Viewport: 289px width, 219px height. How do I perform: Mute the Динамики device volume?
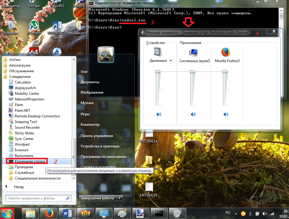tap(159, 114)
